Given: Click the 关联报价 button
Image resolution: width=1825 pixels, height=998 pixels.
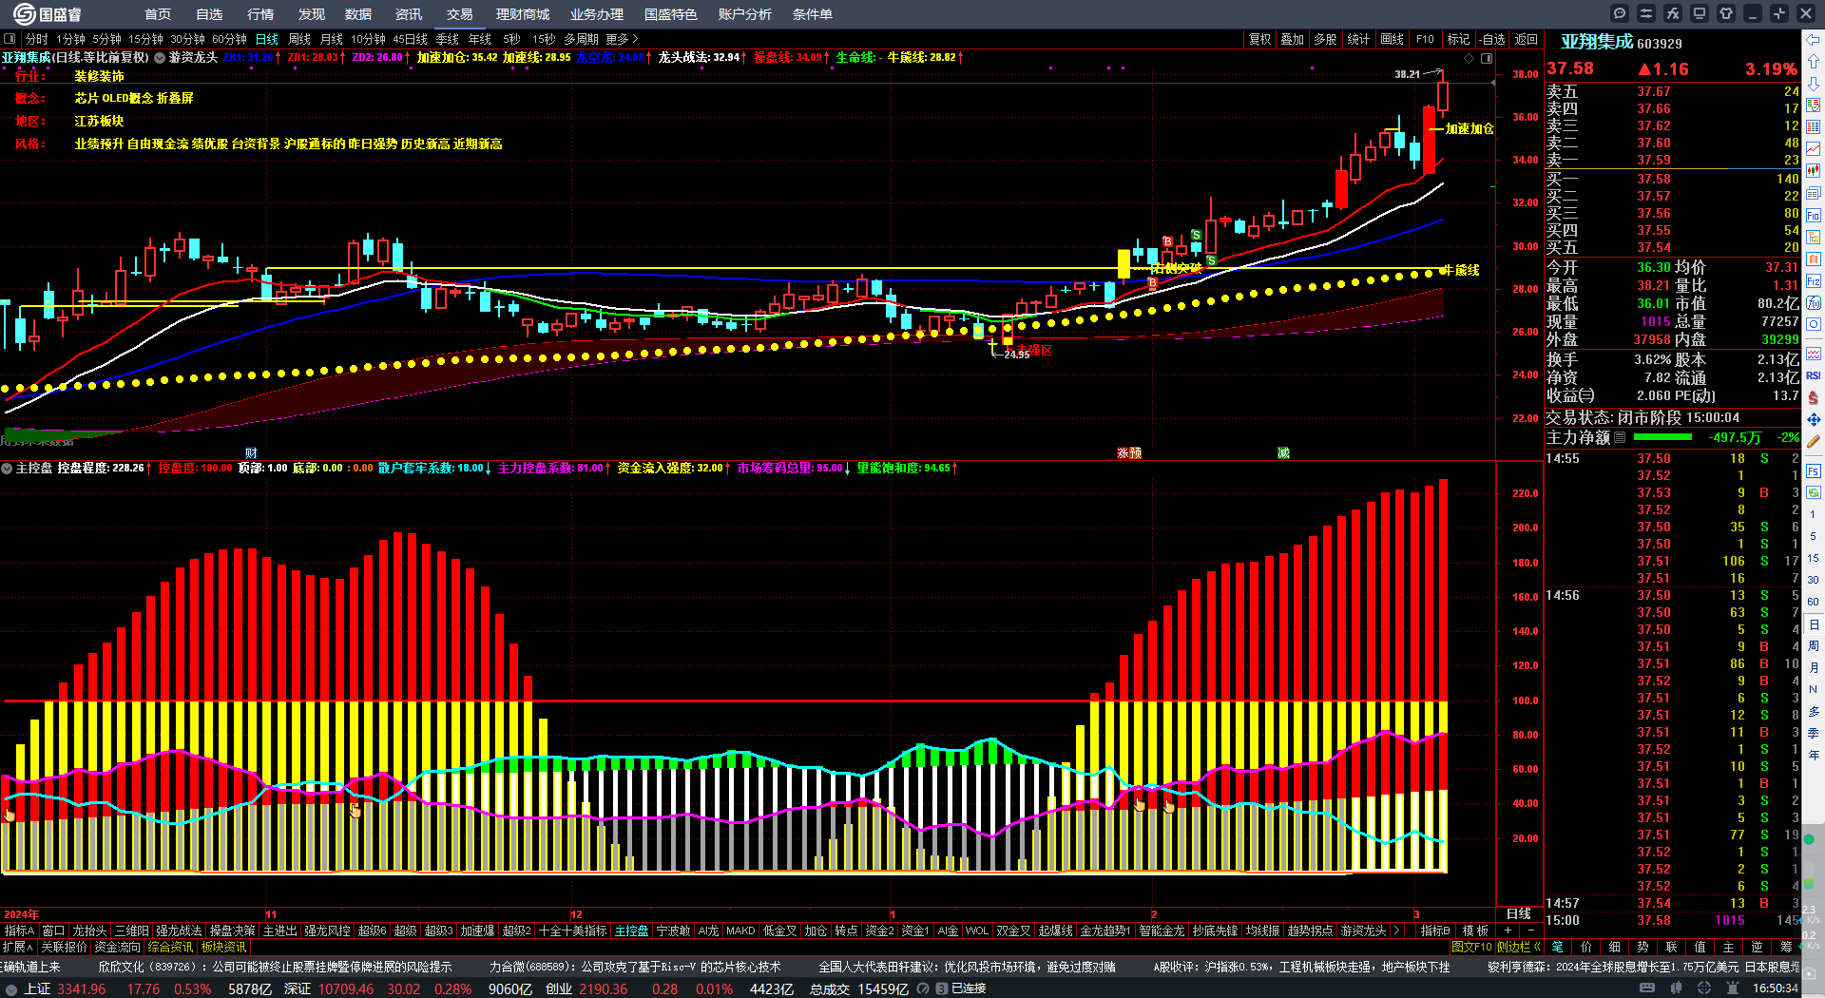Looking at the screenshot, I should click(x=64, y=947).
